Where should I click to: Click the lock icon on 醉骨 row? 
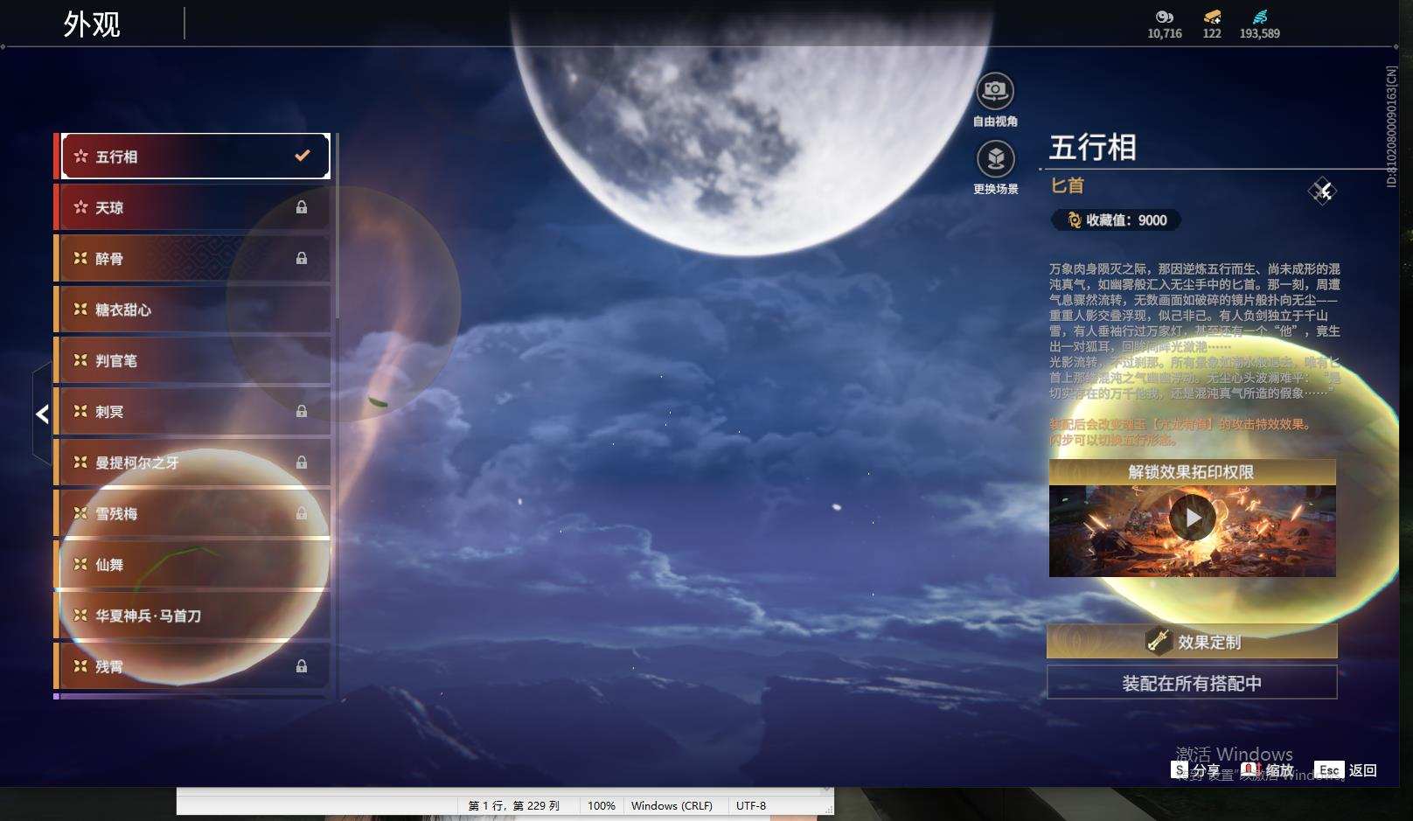pos(302,258)
